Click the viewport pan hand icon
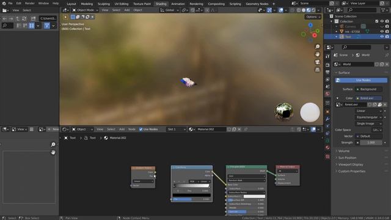The image size is (391, 220). [317, 54]
